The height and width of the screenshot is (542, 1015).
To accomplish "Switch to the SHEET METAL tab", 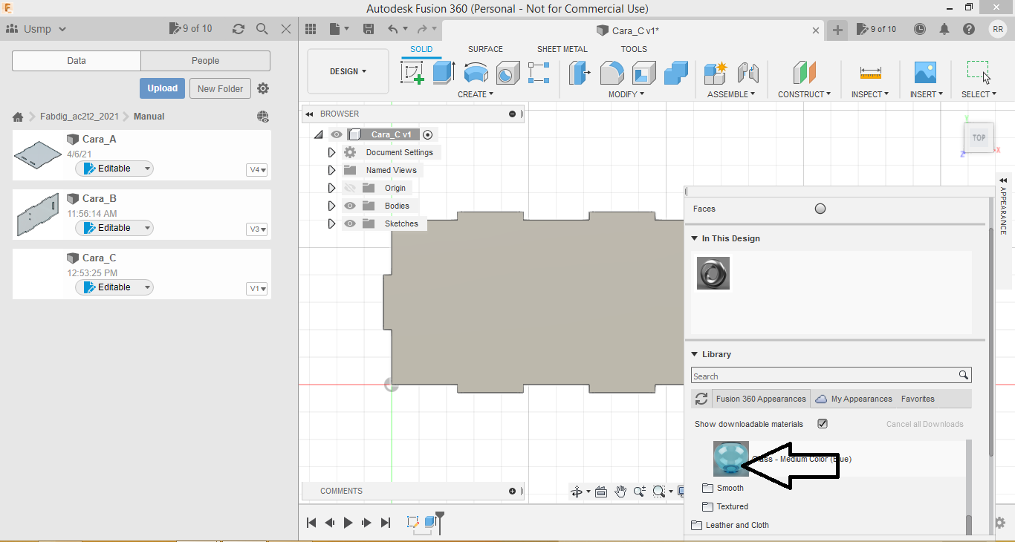I will coord(562,49).
